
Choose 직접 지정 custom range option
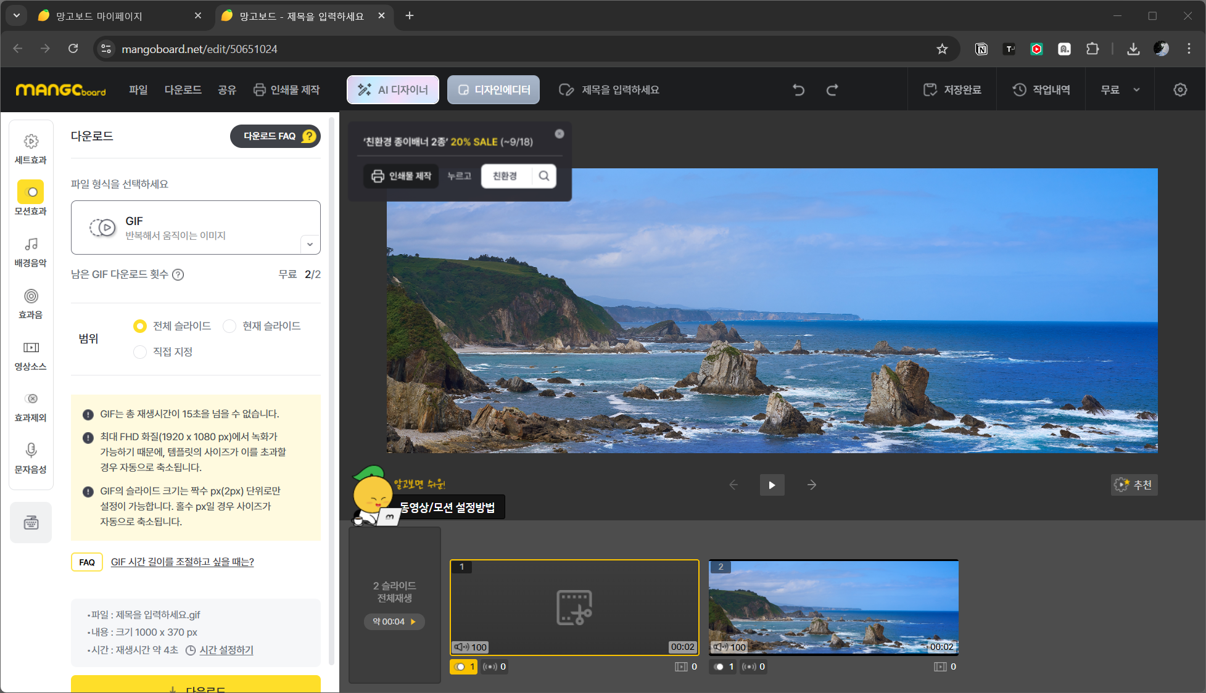point(140,352)
